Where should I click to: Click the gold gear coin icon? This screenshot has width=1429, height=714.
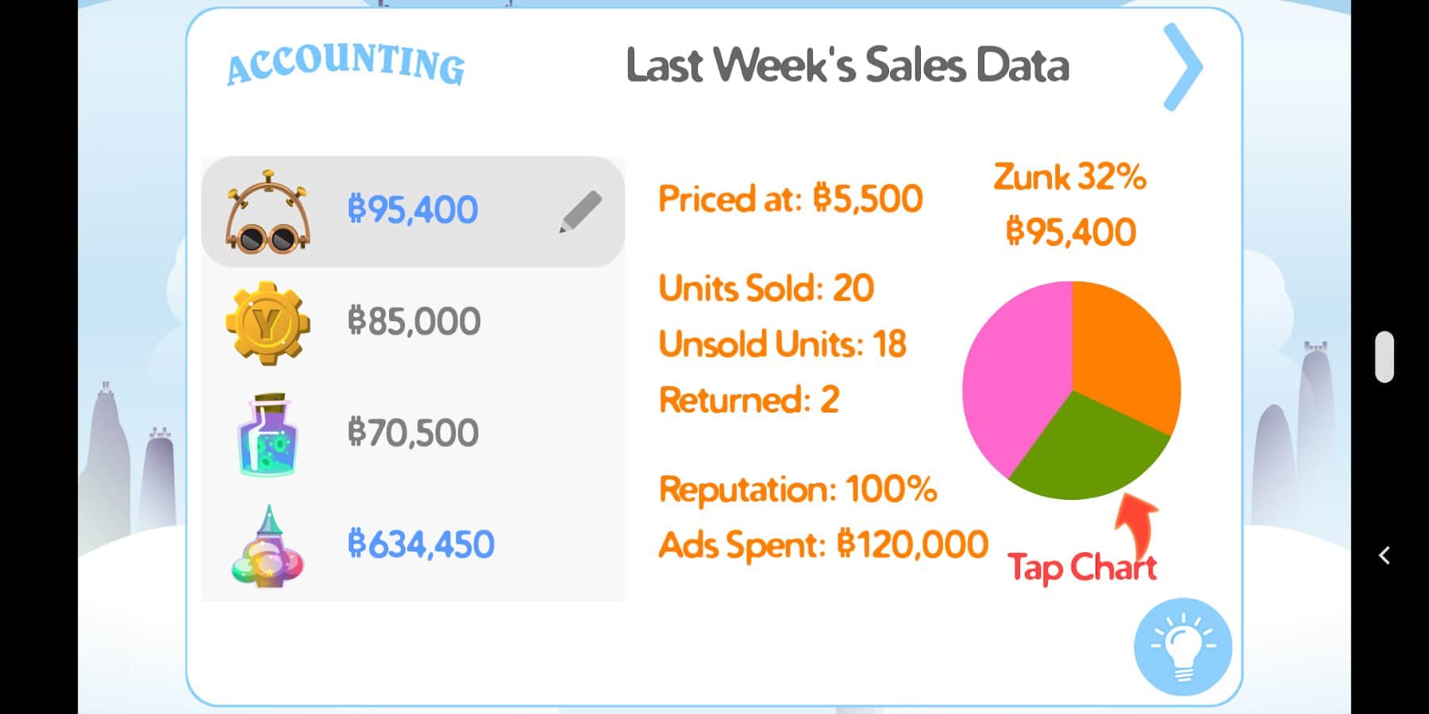(x=268, y=323)
